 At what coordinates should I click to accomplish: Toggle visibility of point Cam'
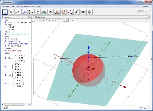[x=5, y=44]
